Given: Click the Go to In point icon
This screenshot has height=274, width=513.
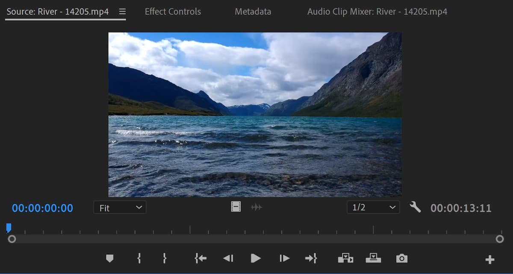Looking at the screenshot, I should (x=200, y=258).
